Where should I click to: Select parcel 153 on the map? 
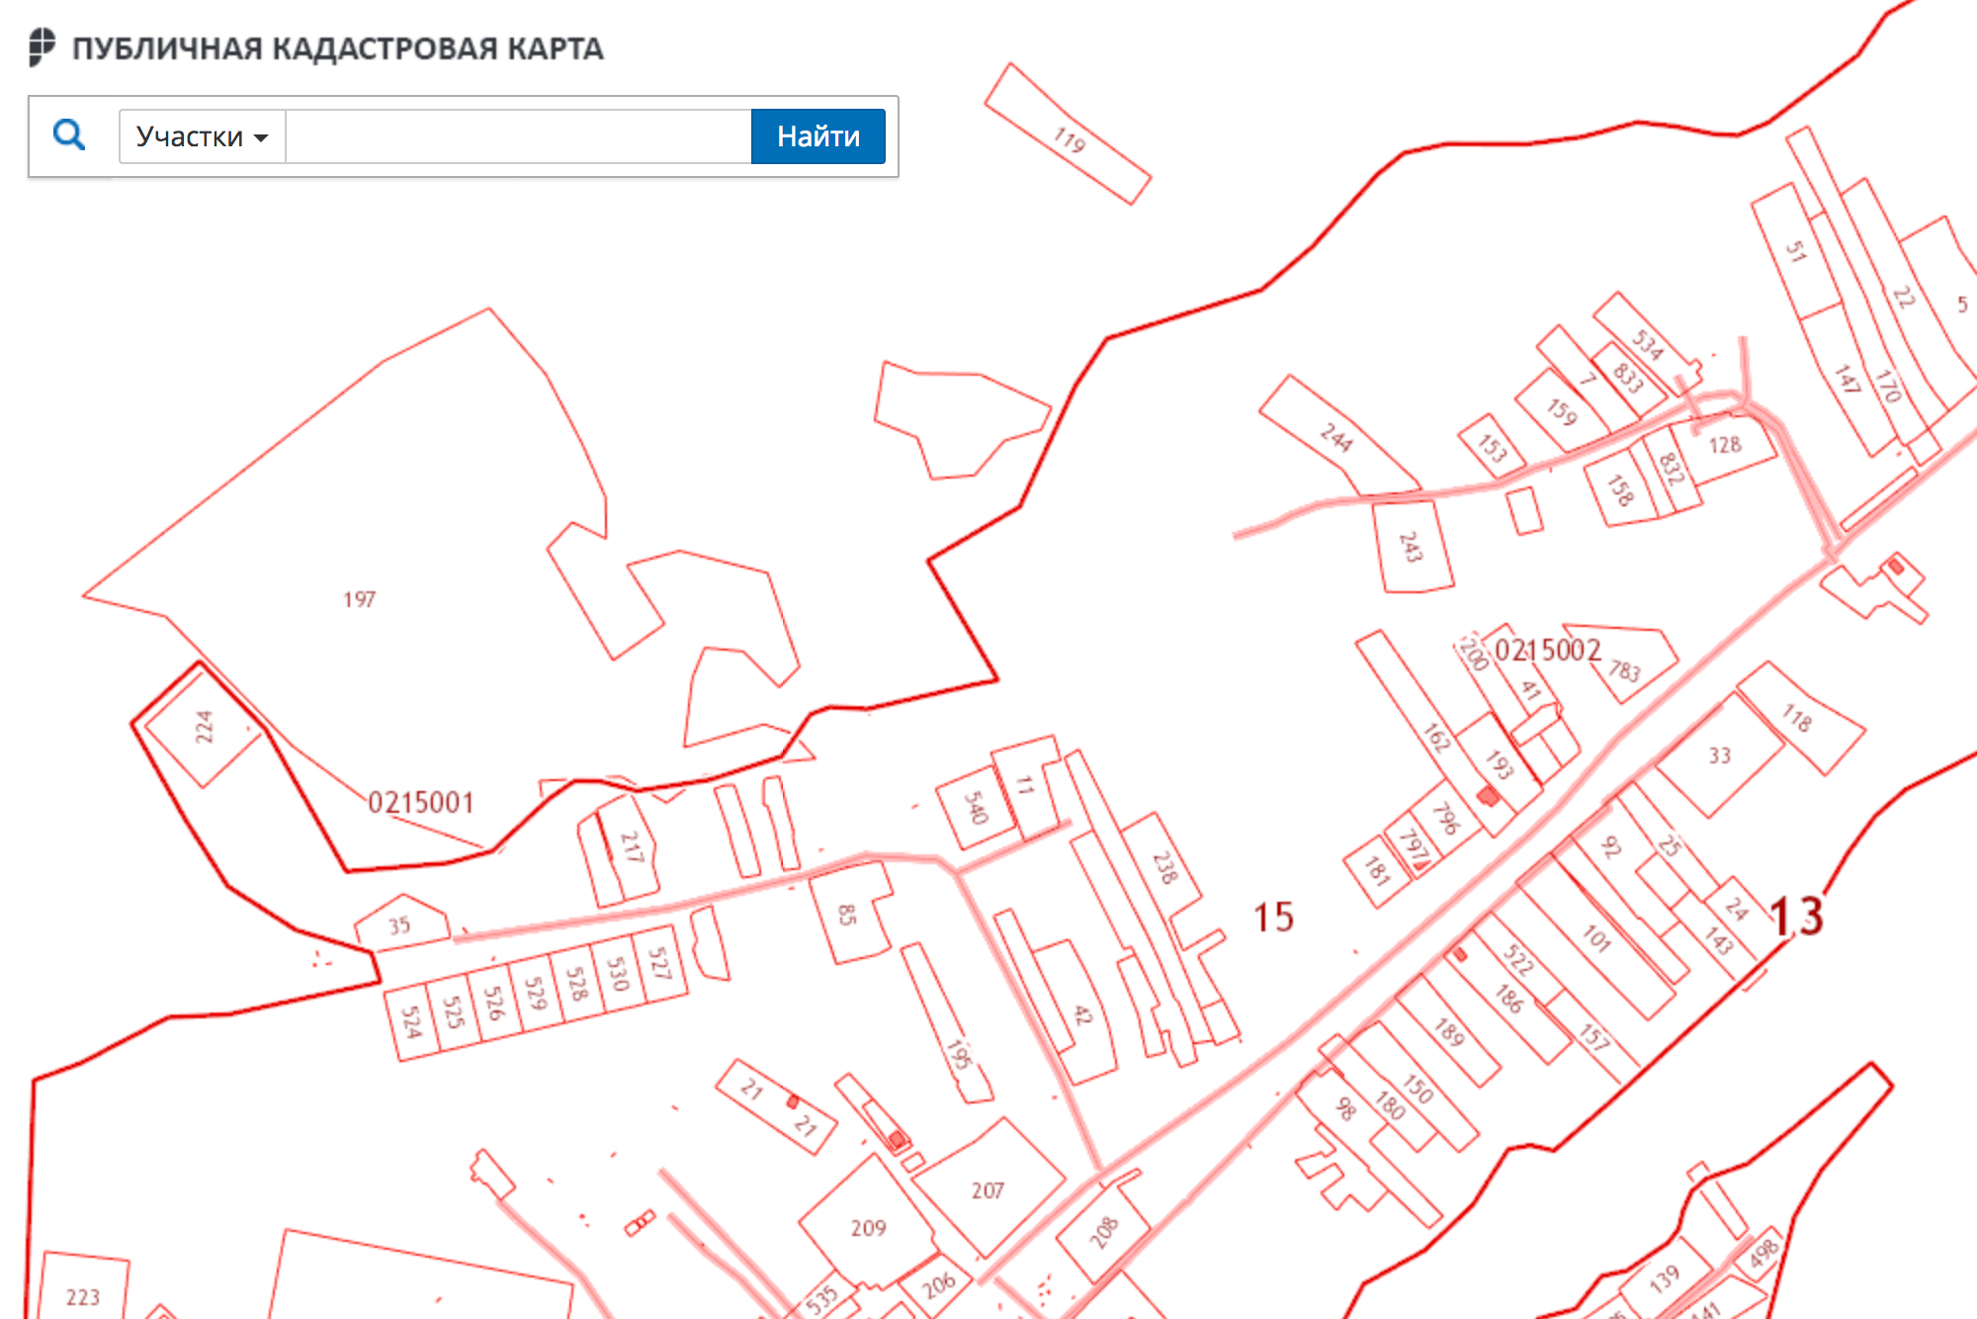[x=1493, y=448]
